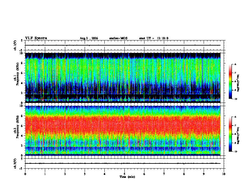Click the 3 minute tick label

pyautogui.click(x=85, y=174)
